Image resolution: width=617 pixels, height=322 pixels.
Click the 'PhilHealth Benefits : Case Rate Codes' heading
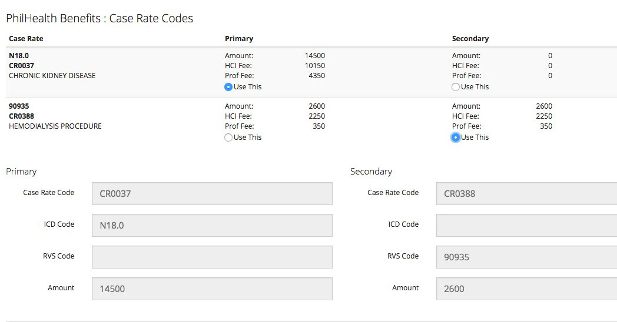point(99,18)
